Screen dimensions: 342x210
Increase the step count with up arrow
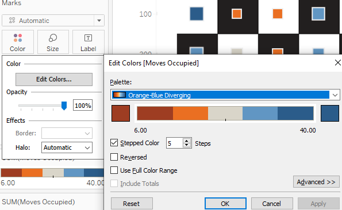point(187,141)
